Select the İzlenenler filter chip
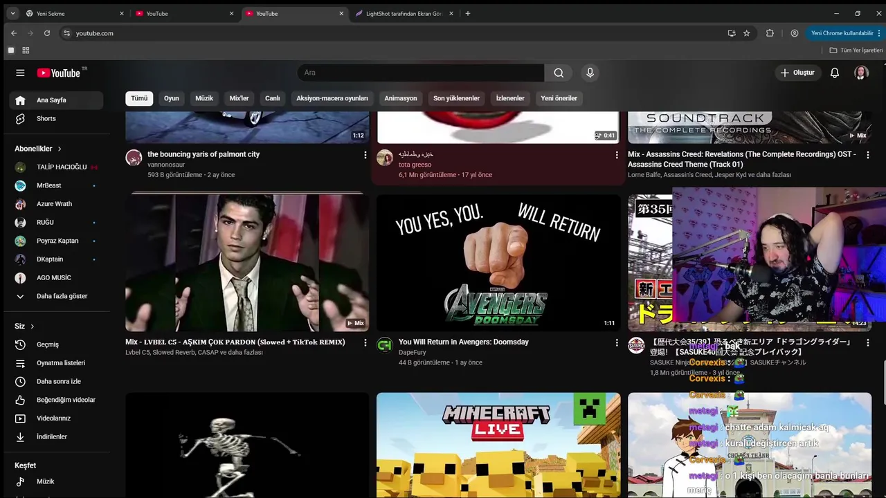This screenshot has height=498, width=886. 510,98
